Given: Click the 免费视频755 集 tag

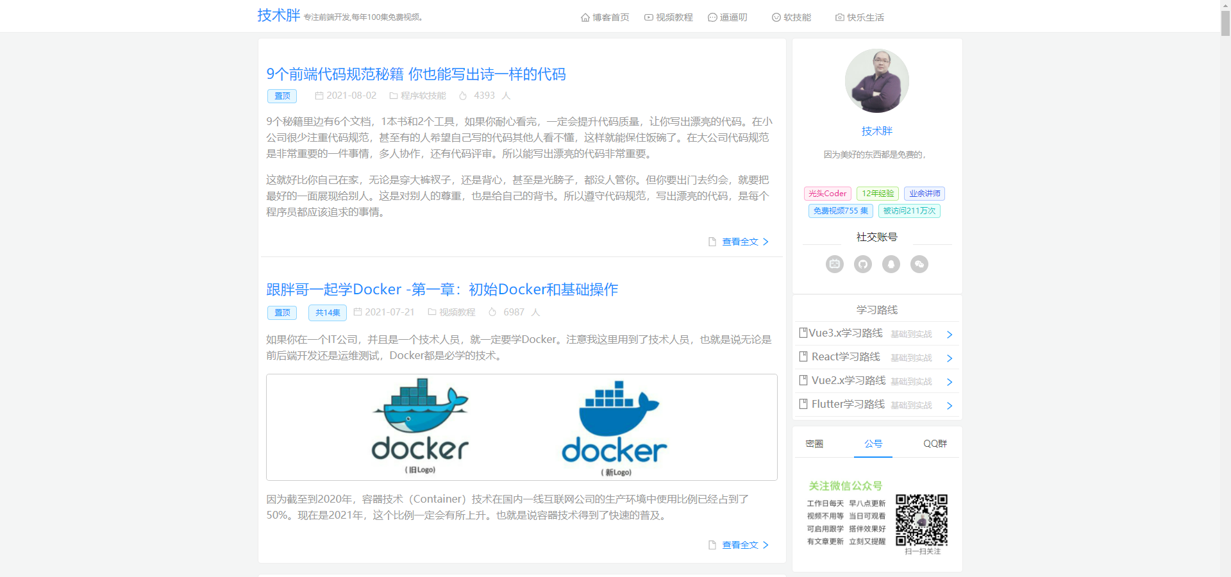Looking at the screenshot, I should coord(841,211).
